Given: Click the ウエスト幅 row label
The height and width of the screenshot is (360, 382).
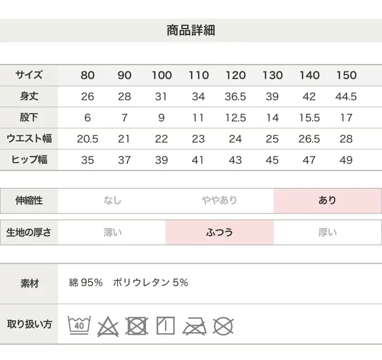Looking at the screenshot, I should tap(29, 139).
